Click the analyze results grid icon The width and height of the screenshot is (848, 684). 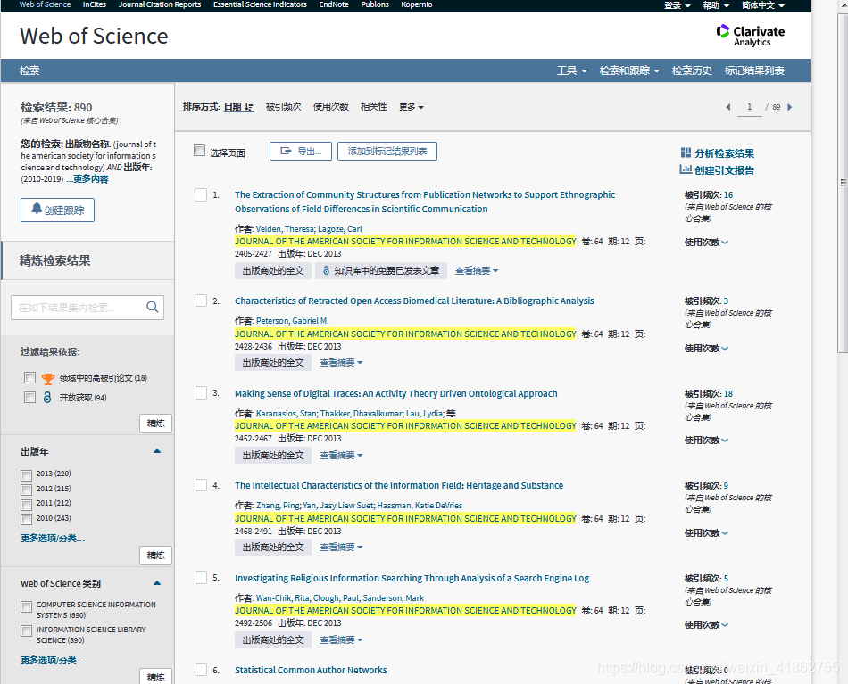click(686, 152)
